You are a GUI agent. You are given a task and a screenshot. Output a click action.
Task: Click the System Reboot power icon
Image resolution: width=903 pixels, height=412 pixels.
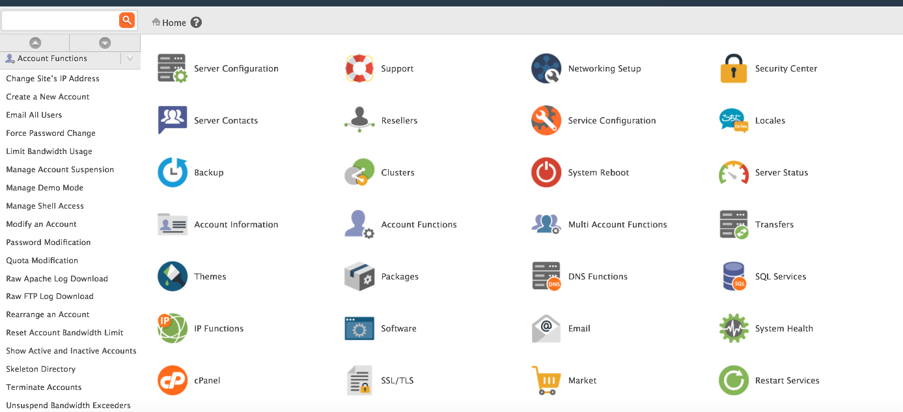coord(546,172)
